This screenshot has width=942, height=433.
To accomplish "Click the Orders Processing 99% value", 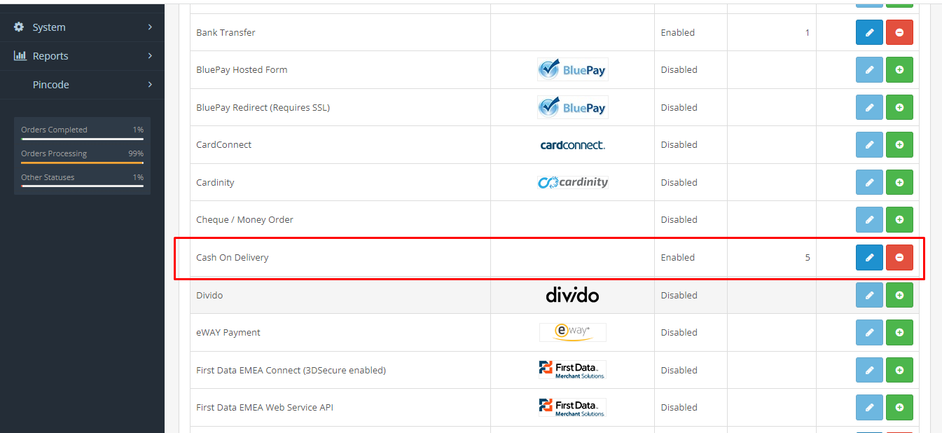I will click(x=136, y=153).
